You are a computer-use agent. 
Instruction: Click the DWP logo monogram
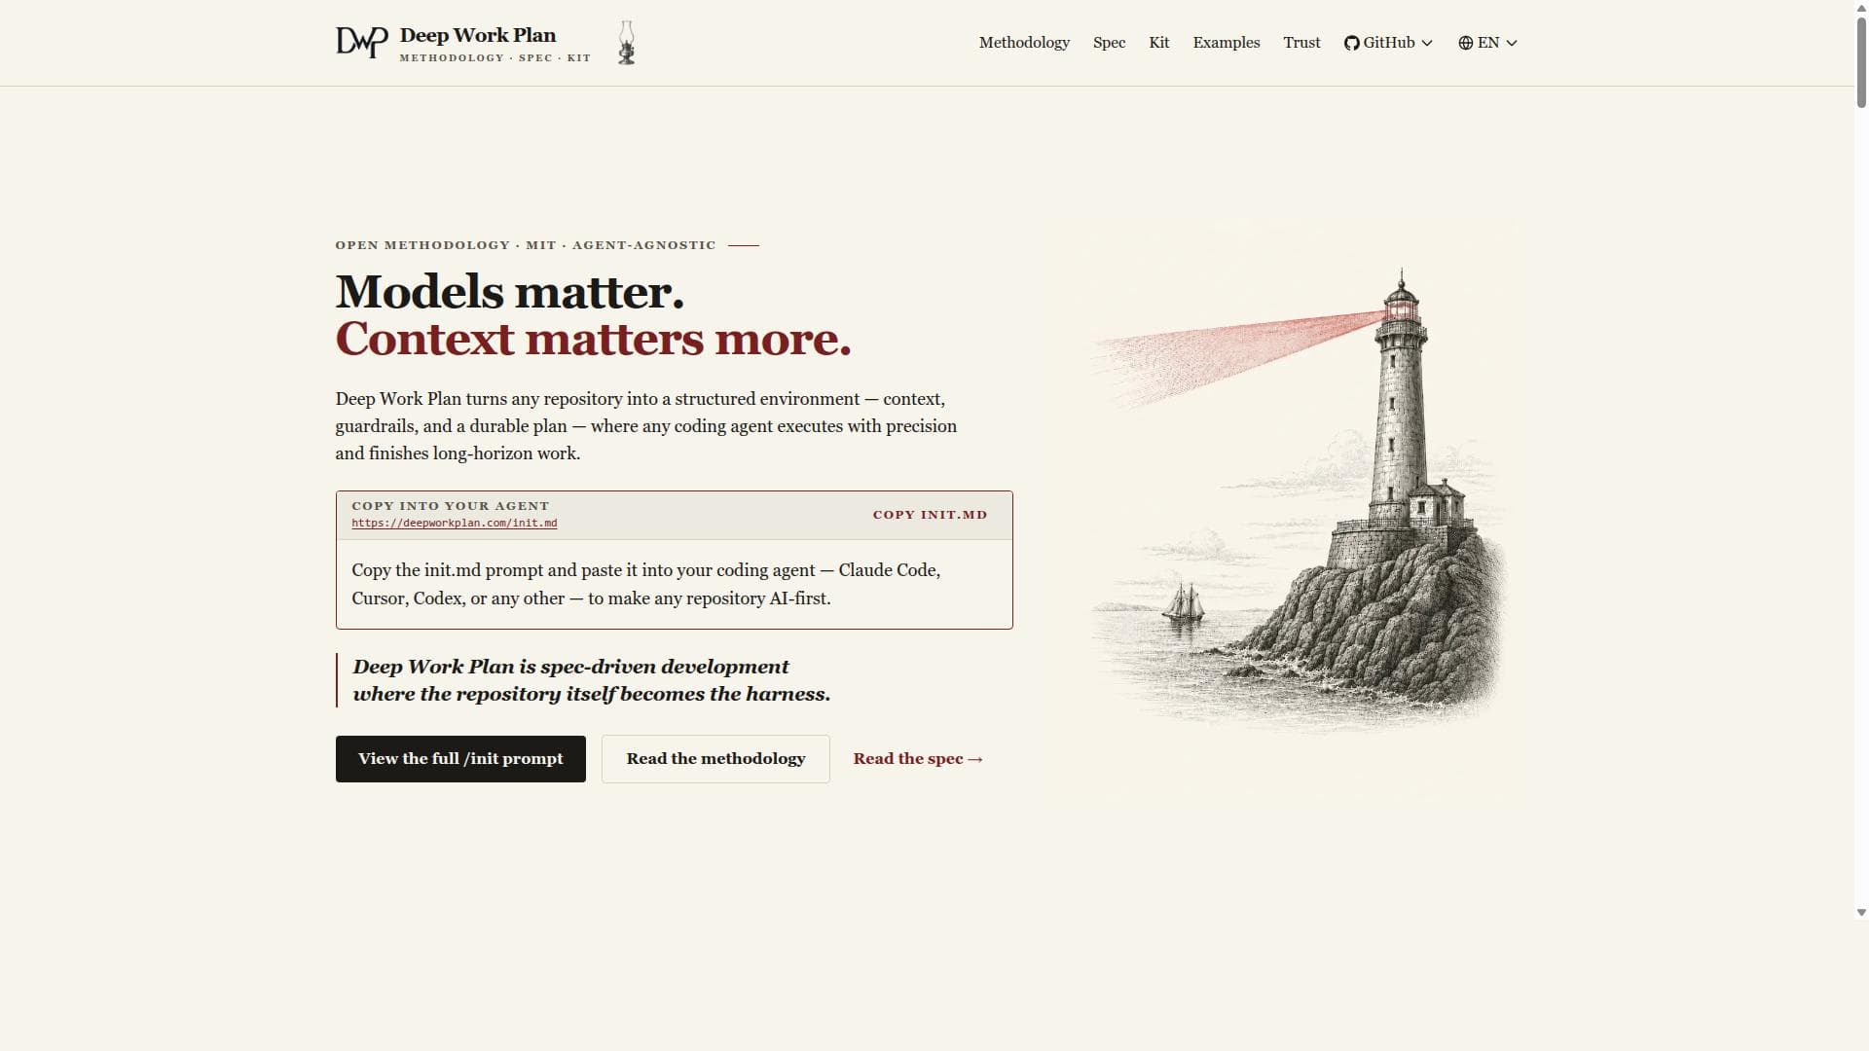coord(362,42)
